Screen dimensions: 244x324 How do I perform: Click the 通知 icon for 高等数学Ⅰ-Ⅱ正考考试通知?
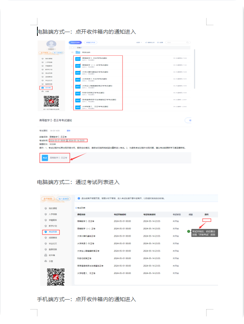pyautogui.click(x=78, y=59)
